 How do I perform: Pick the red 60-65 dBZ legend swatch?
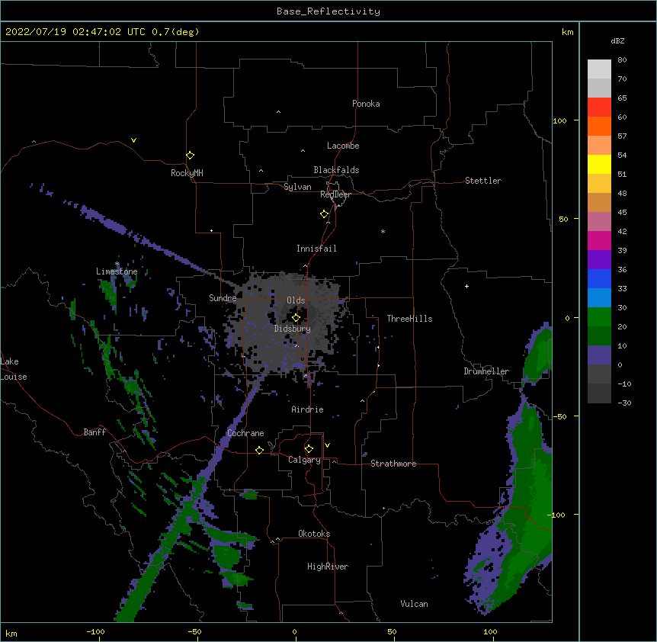click(599, 107)
